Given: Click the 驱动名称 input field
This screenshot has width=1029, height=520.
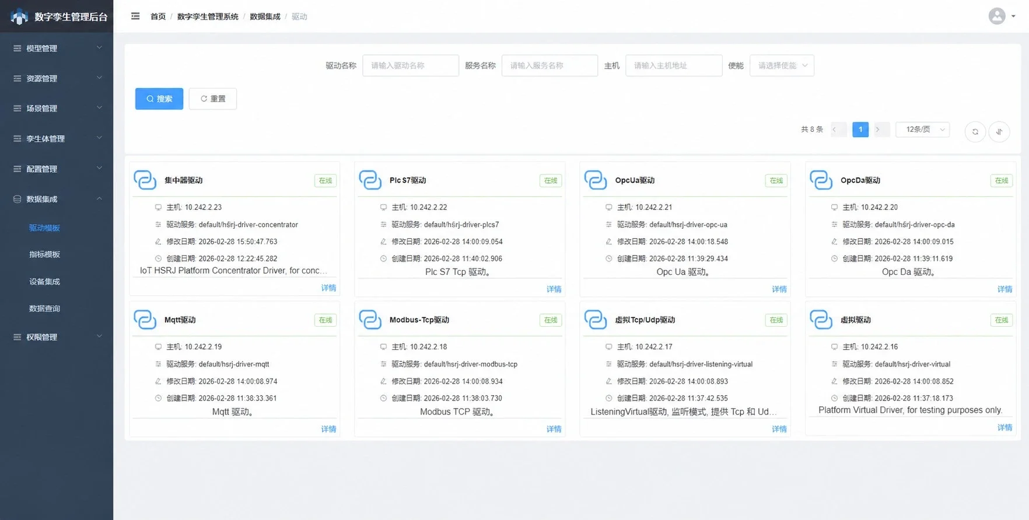Looking at the screenshot, I should click(x=411, y=65).
